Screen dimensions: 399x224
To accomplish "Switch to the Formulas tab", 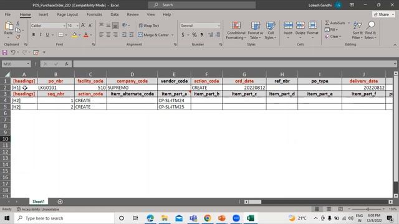I will pyautogui.click(x=94, y=14).
